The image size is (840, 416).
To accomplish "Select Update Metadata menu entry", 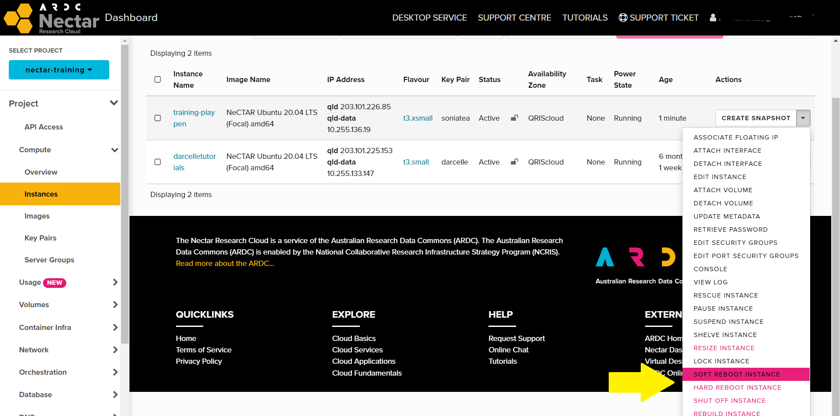I will (x=746, y=216).
